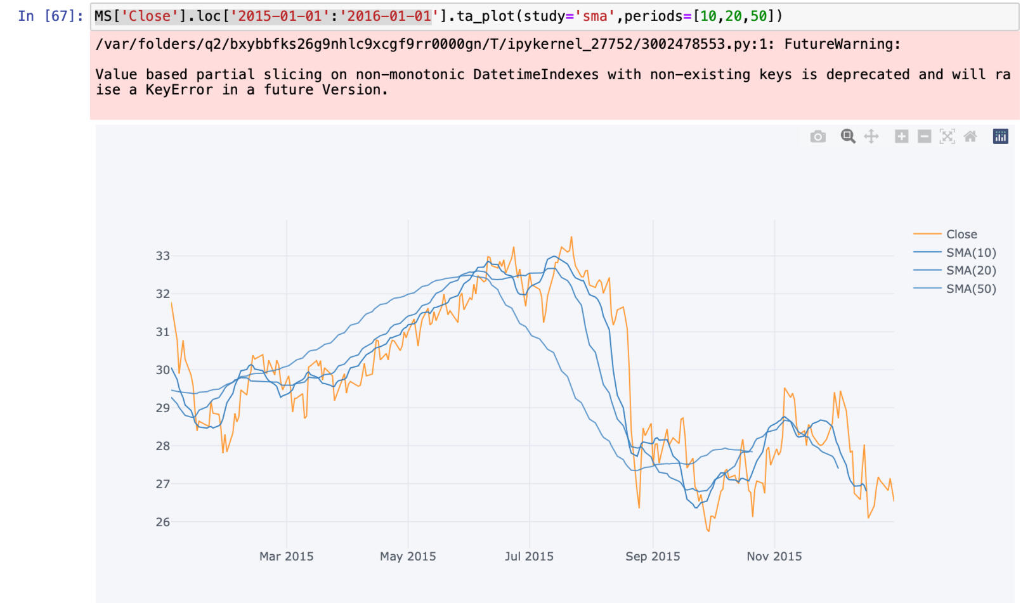Image resolution: width=1023 pixels, height=603 pixels.
Task: Click the Zoom in plus icon
Action: pos(901,136)
